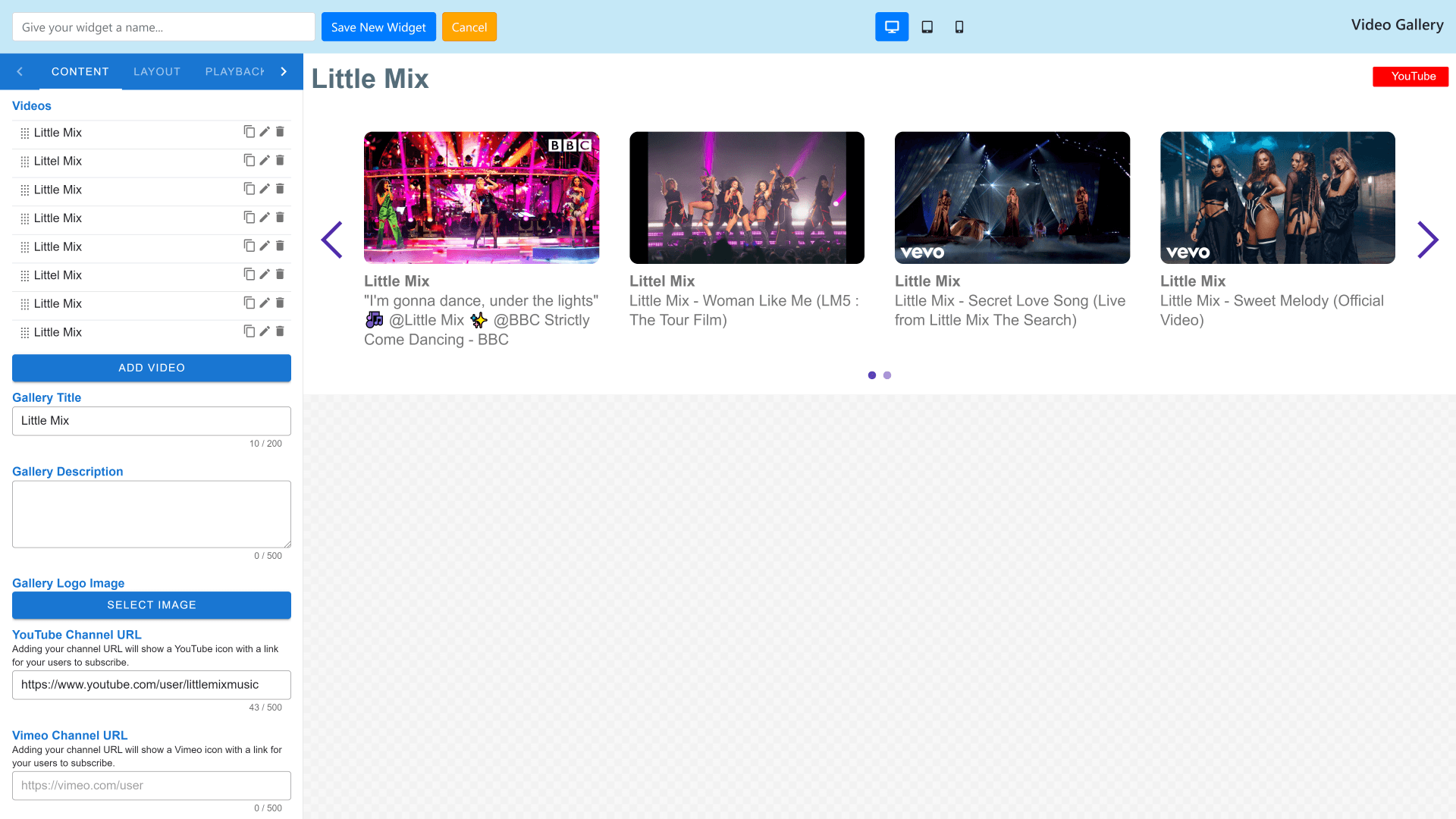Edit the fifth video row in the list
The image size is (1456, 819).
pyautogui.click(x=265, y=246)
